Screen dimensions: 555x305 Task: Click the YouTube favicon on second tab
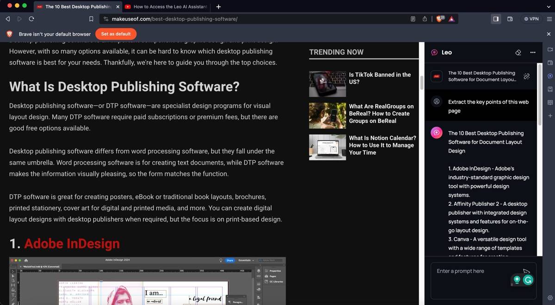(128, 6)
